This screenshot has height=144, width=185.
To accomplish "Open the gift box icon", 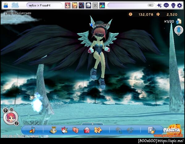I will tap(64, 130).
